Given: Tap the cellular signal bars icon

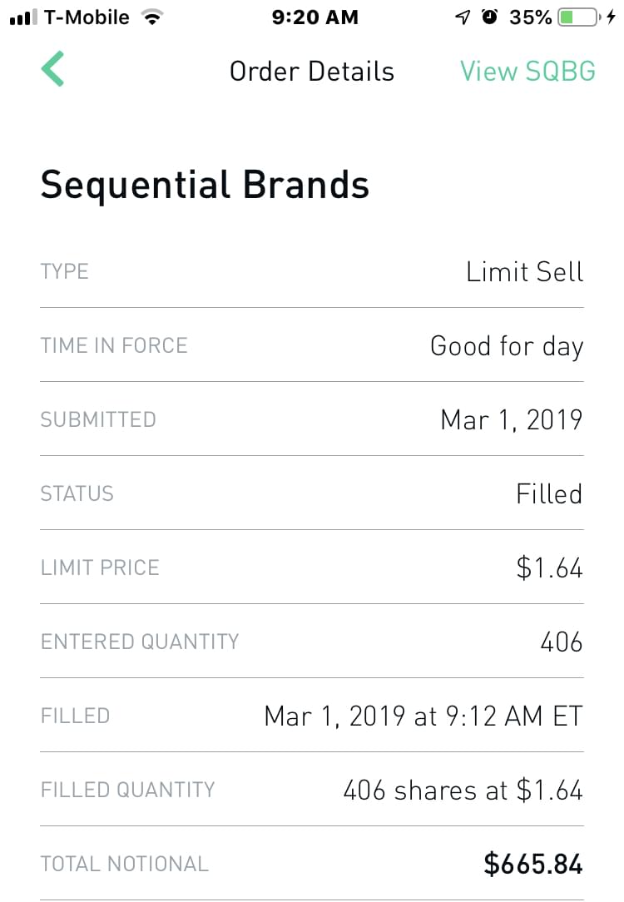Looking at the screenshot, I should click(22, 17).
